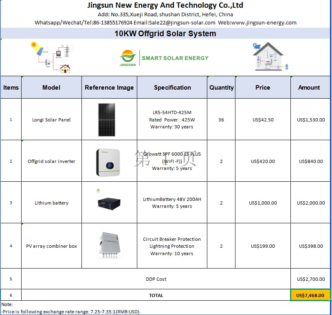
Task: Click the 'Note:' cell
Action: point(7,304)
